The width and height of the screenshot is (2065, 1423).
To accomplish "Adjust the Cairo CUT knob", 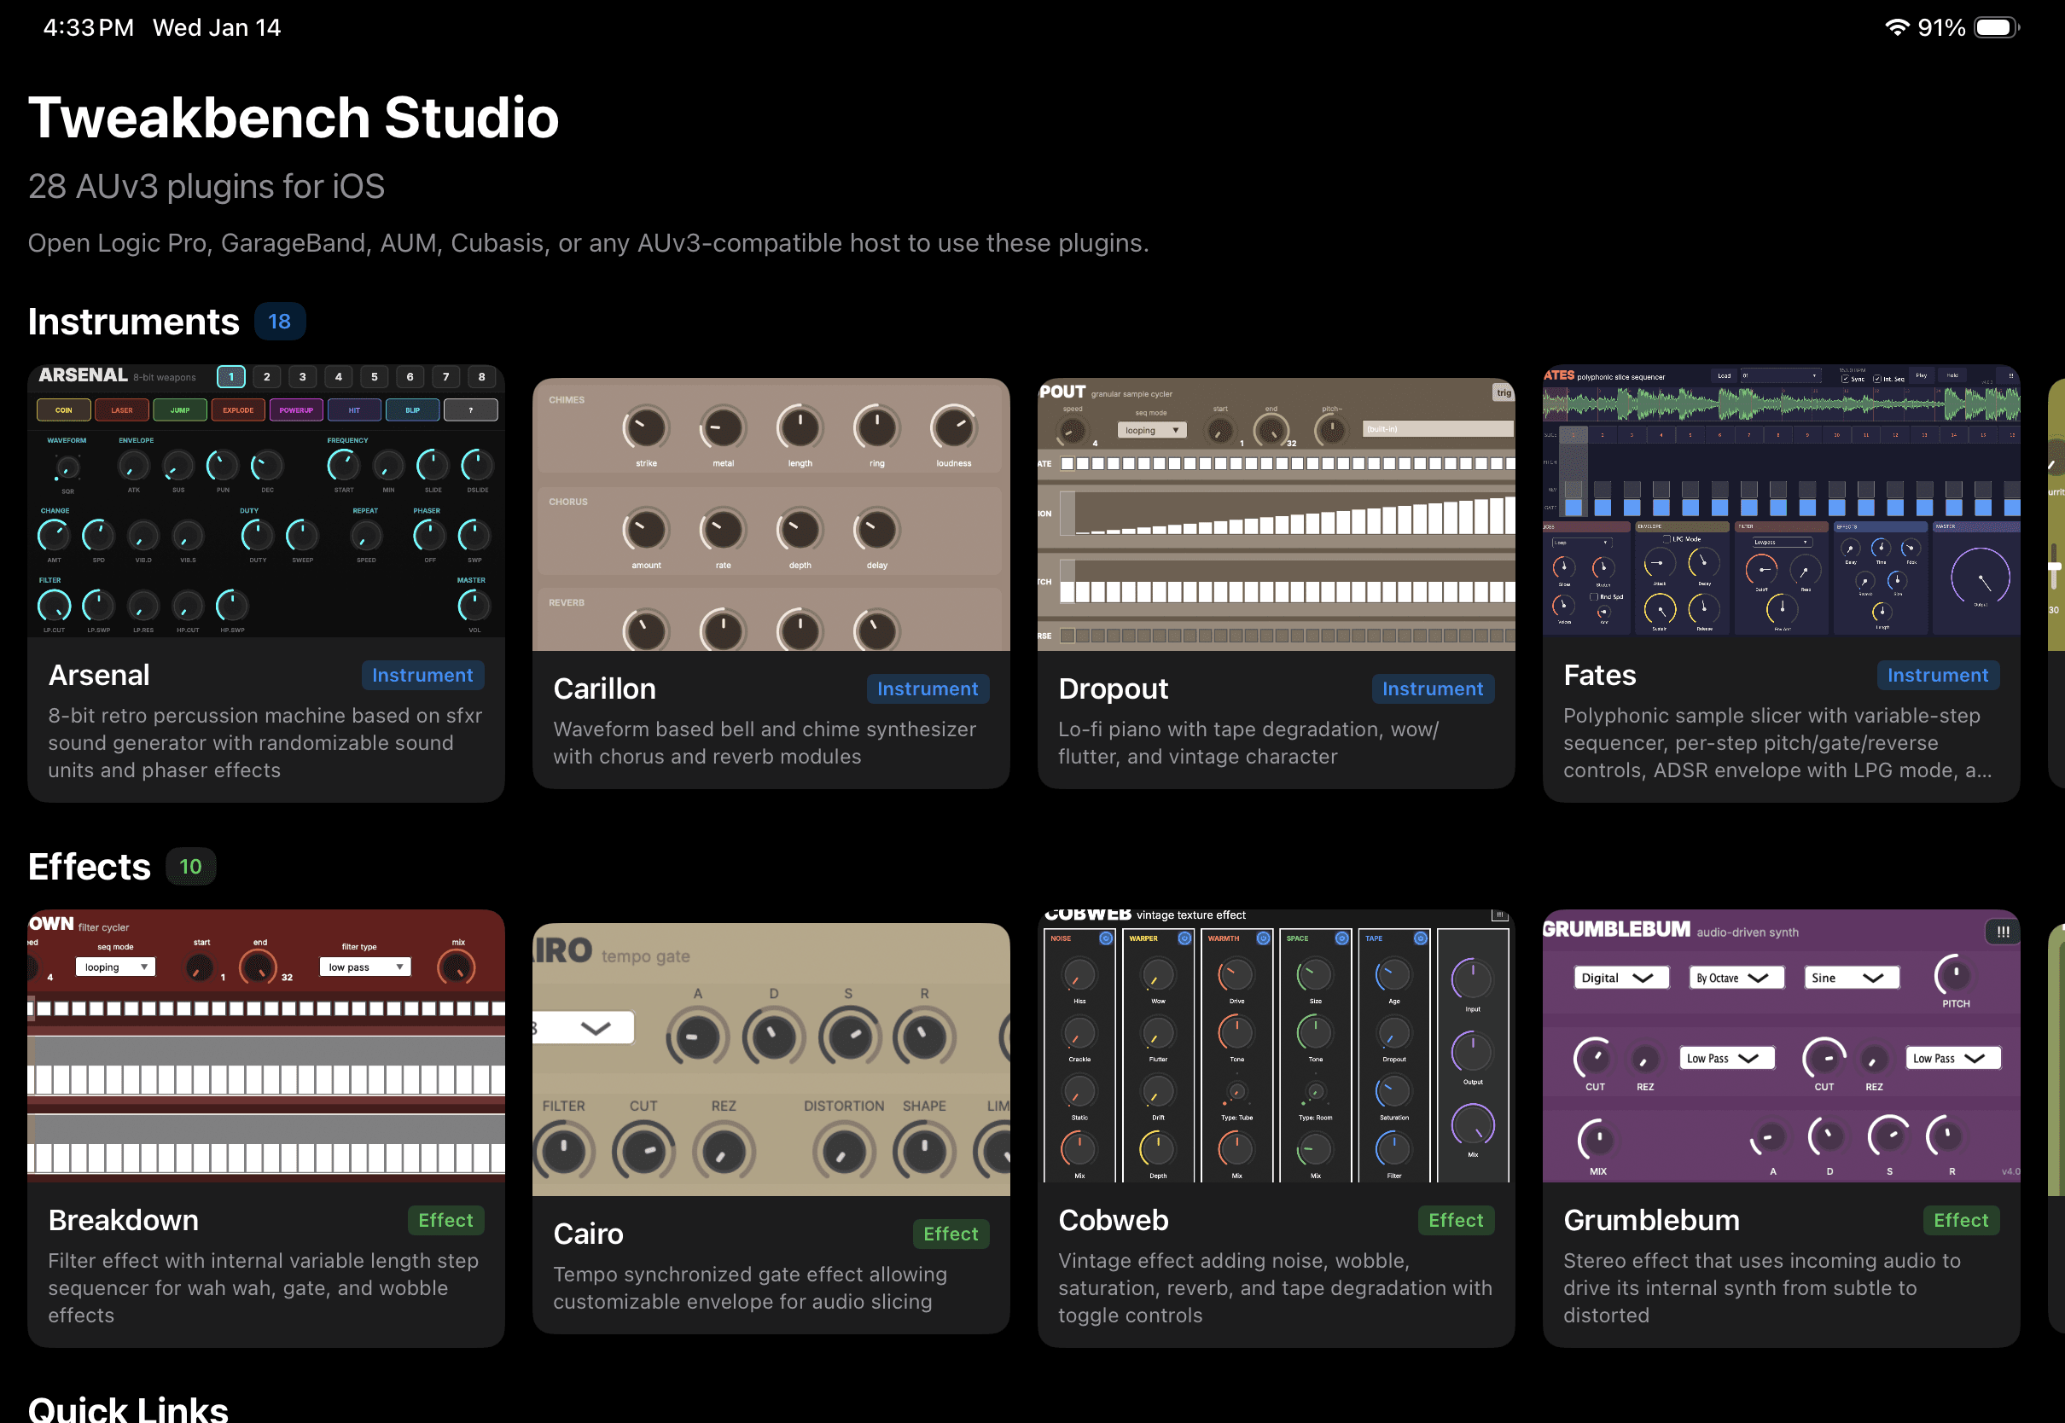I will (x=643, y=1151).
